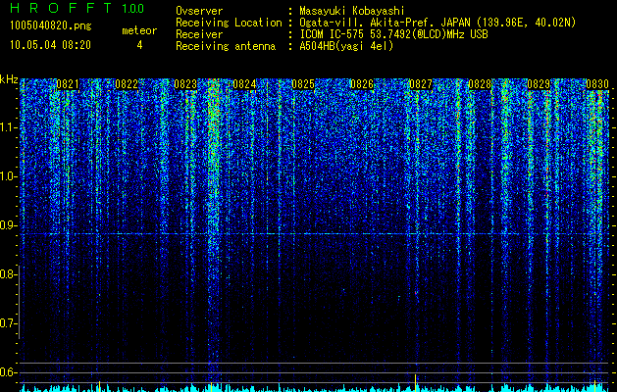The width and height of the screenshot is (617, 392).
Task: Click the 1.1 frequency axis label
Action: [9, 127]
